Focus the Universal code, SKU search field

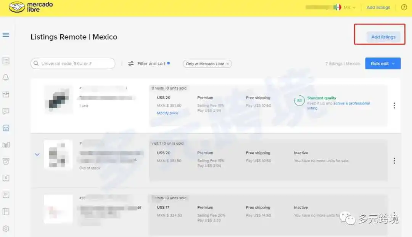73,64
